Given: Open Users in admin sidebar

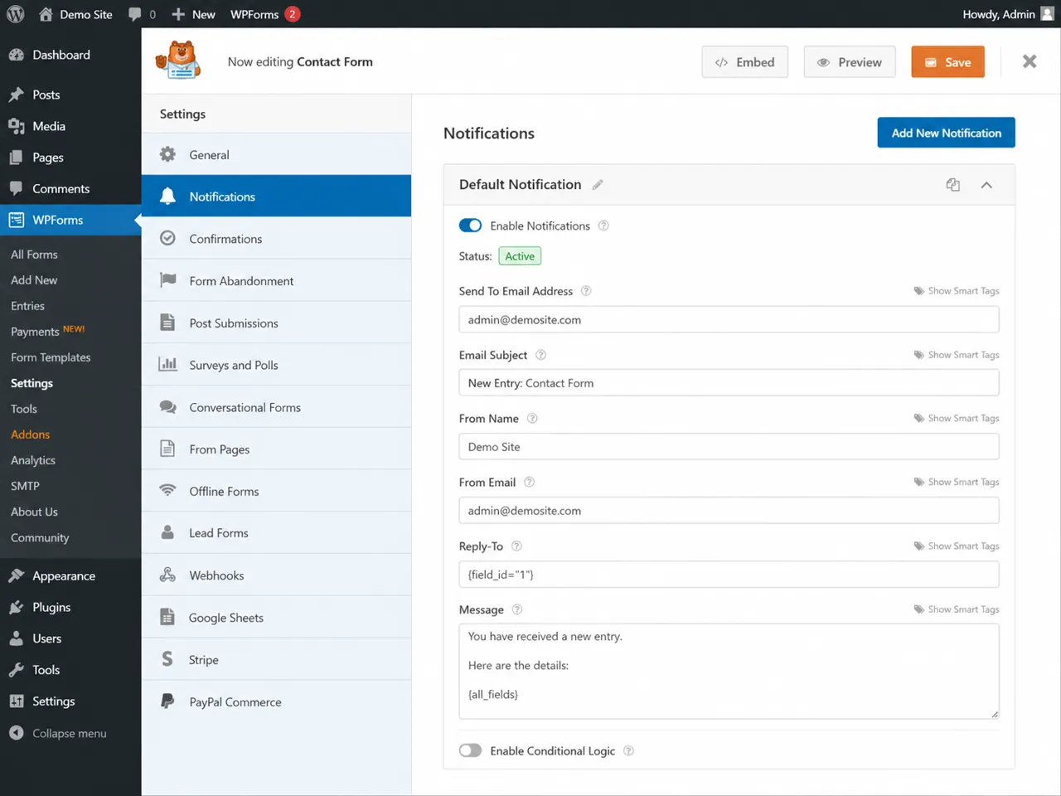Looking at the screenshot, I should tap(70, 638).
